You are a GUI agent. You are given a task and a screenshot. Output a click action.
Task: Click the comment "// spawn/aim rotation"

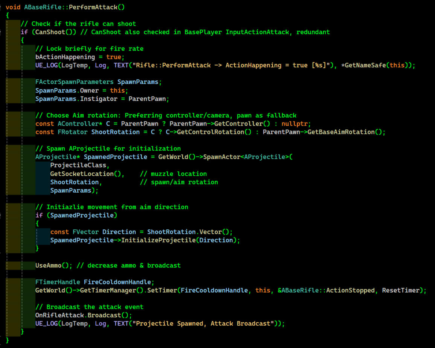(x=179, y=182)
